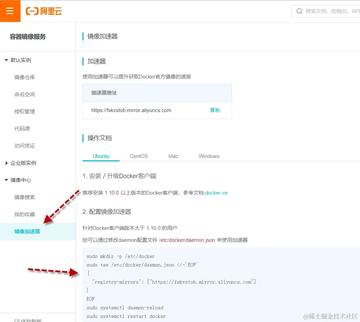Switch to the Windows tab
360x322 pixels.
(x=209, y=156)
